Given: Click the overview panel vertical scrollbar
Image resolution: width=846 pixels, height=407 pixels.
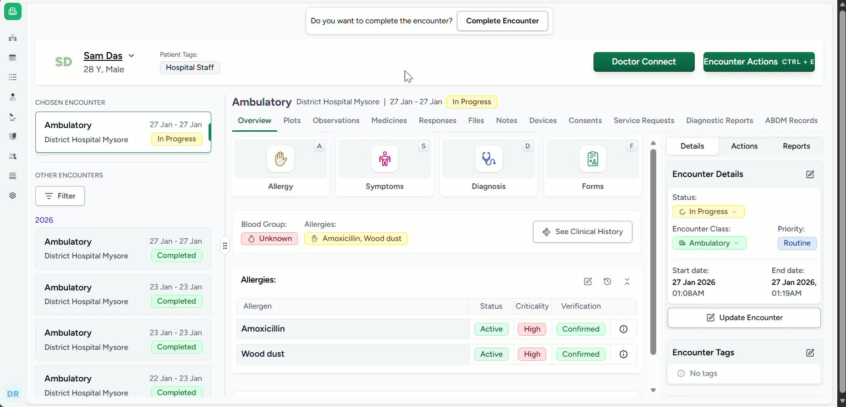Looking at the screenshot, I should (654, 252).
